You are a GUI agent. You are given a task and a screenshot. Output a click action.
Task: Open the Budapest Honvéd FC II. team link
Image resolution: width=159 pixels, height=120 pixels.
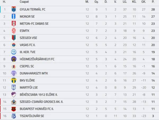[37, 109]
